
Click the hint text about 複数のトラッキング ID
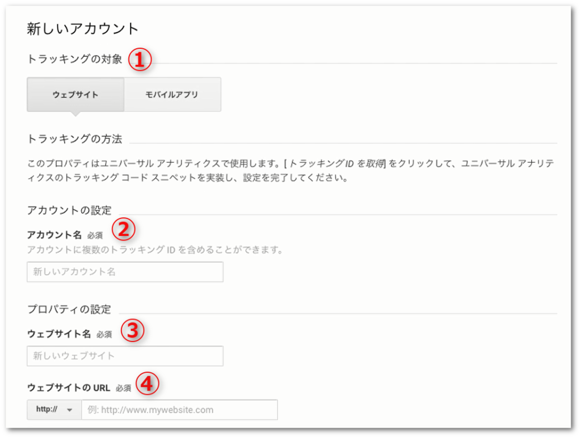click(155, 250)
